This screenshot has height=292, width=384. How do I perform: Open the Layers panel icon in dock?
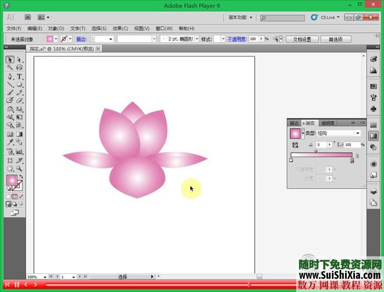pyautogui.click(x=373, y=191)
